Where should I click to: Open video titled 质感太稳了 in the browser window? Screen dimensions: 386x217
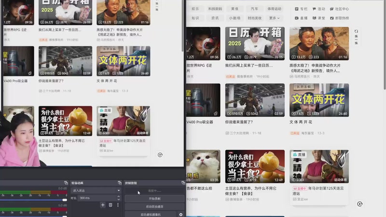(x=315, y=68)
